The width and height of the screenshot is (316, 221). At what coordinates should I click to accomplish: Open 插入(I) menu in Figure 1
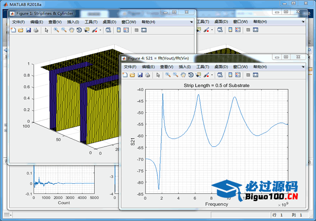[73, 22]
